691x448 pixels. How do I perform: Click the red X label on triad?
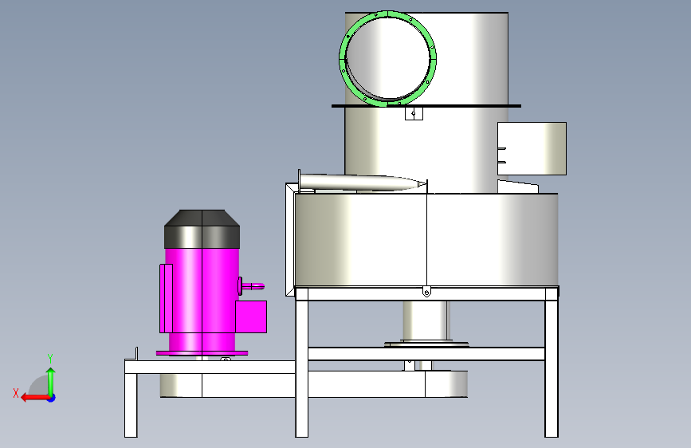[16, 393]
